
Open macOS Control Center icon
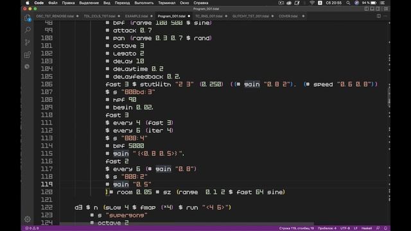(383, 3)
